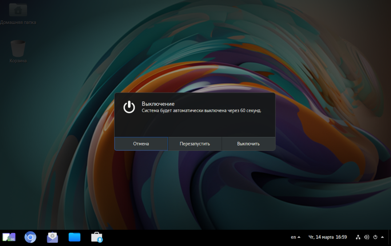This screenshot has height=246, width=391.
Task: Click the arrow beside the en indicator
Action: click(299, 237)
